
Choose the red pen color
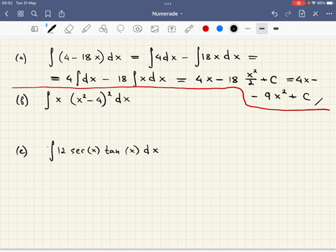tap(206, 29)
